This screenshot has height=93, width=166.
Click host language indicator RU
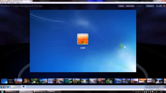[x=133, y=92]
